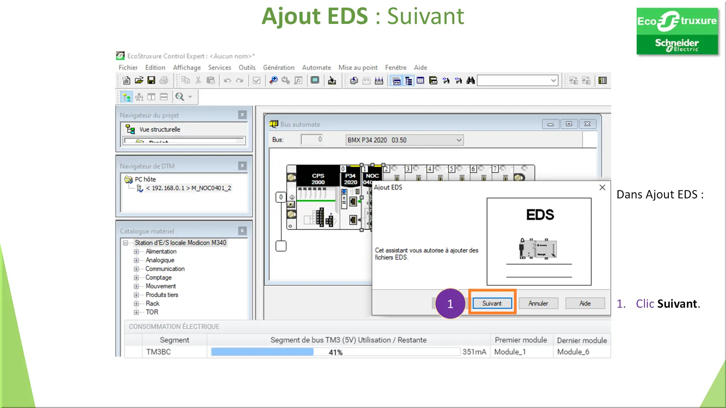The image size is (726, 408).
Task: Click the Validate checkmark icon
Action: [x=257, y=80]
